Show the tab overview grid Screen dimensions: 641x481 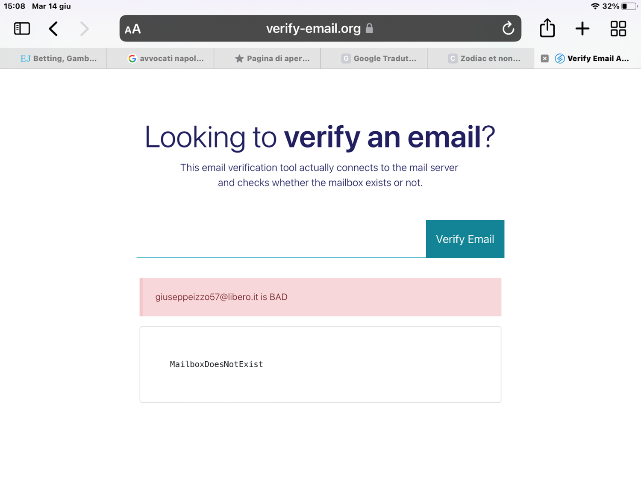click(618, 29)
